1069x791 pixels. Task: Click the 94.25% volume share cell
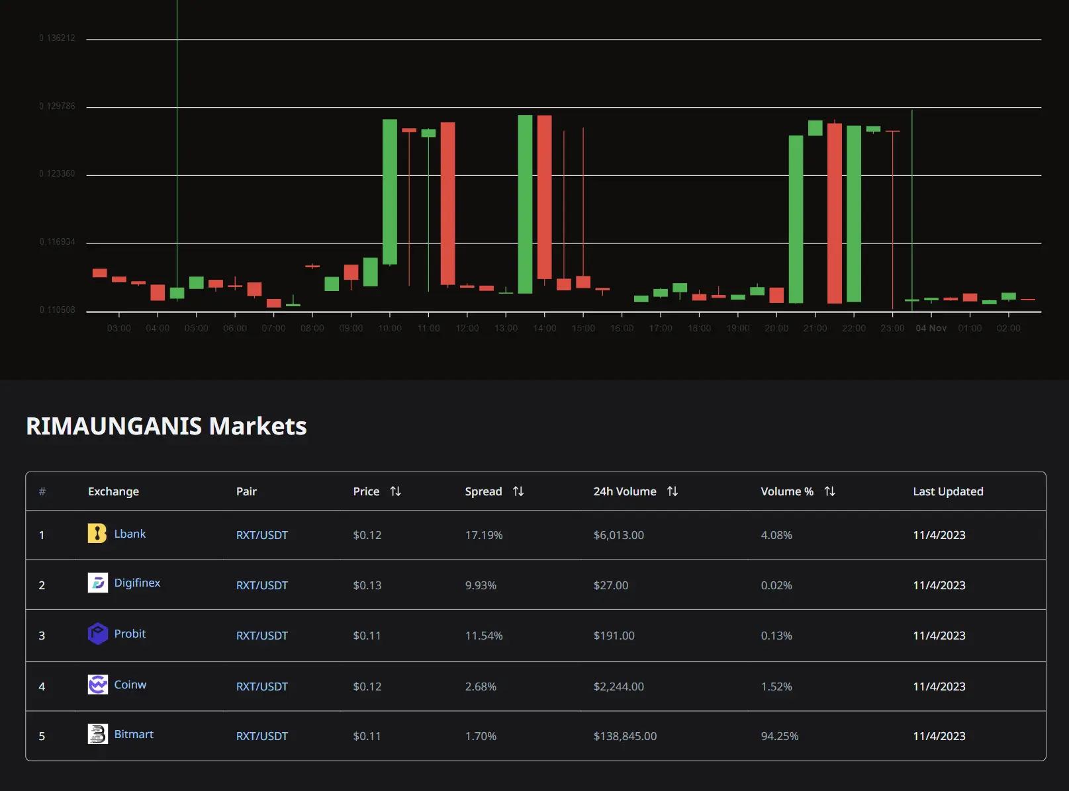click(x=780, y=736)
